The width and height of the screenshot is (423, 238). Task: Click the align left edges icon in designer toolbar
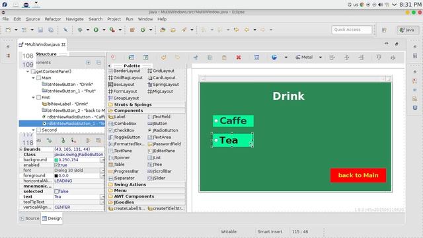point(332,58)
